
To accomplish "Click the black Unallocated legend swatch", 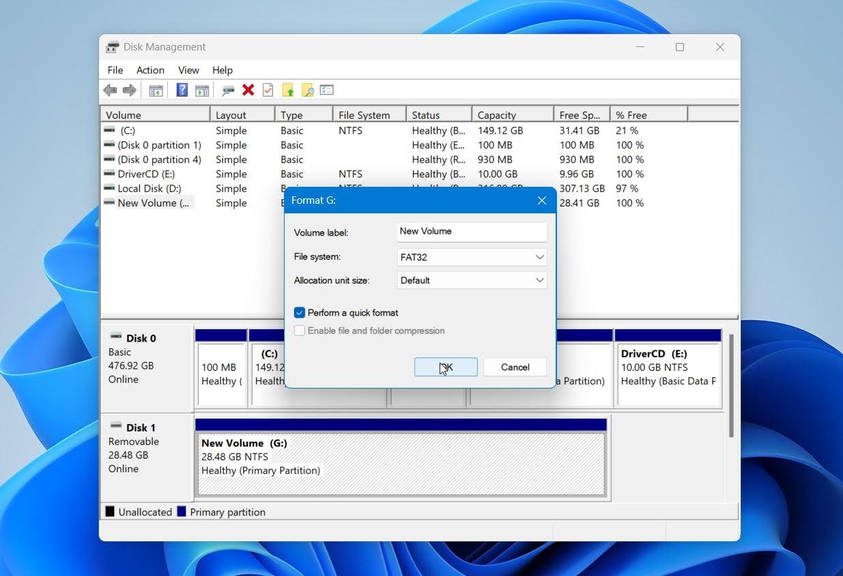I will click(x=110, y=511).
